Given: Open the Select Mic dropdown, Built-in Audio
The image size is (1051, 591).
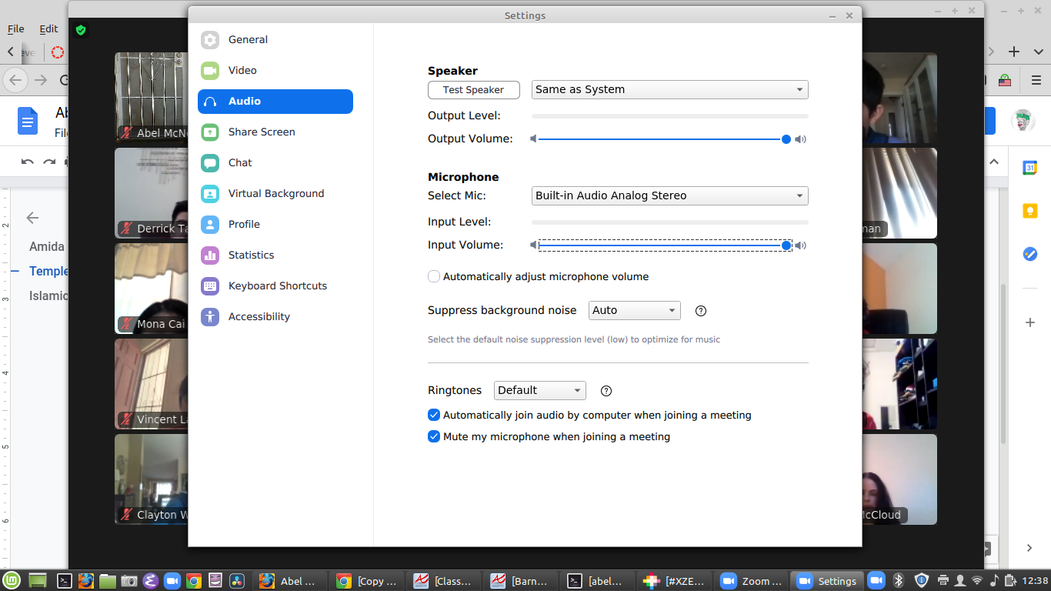Looking at the screenshot, I should click(x=670, y=195).
